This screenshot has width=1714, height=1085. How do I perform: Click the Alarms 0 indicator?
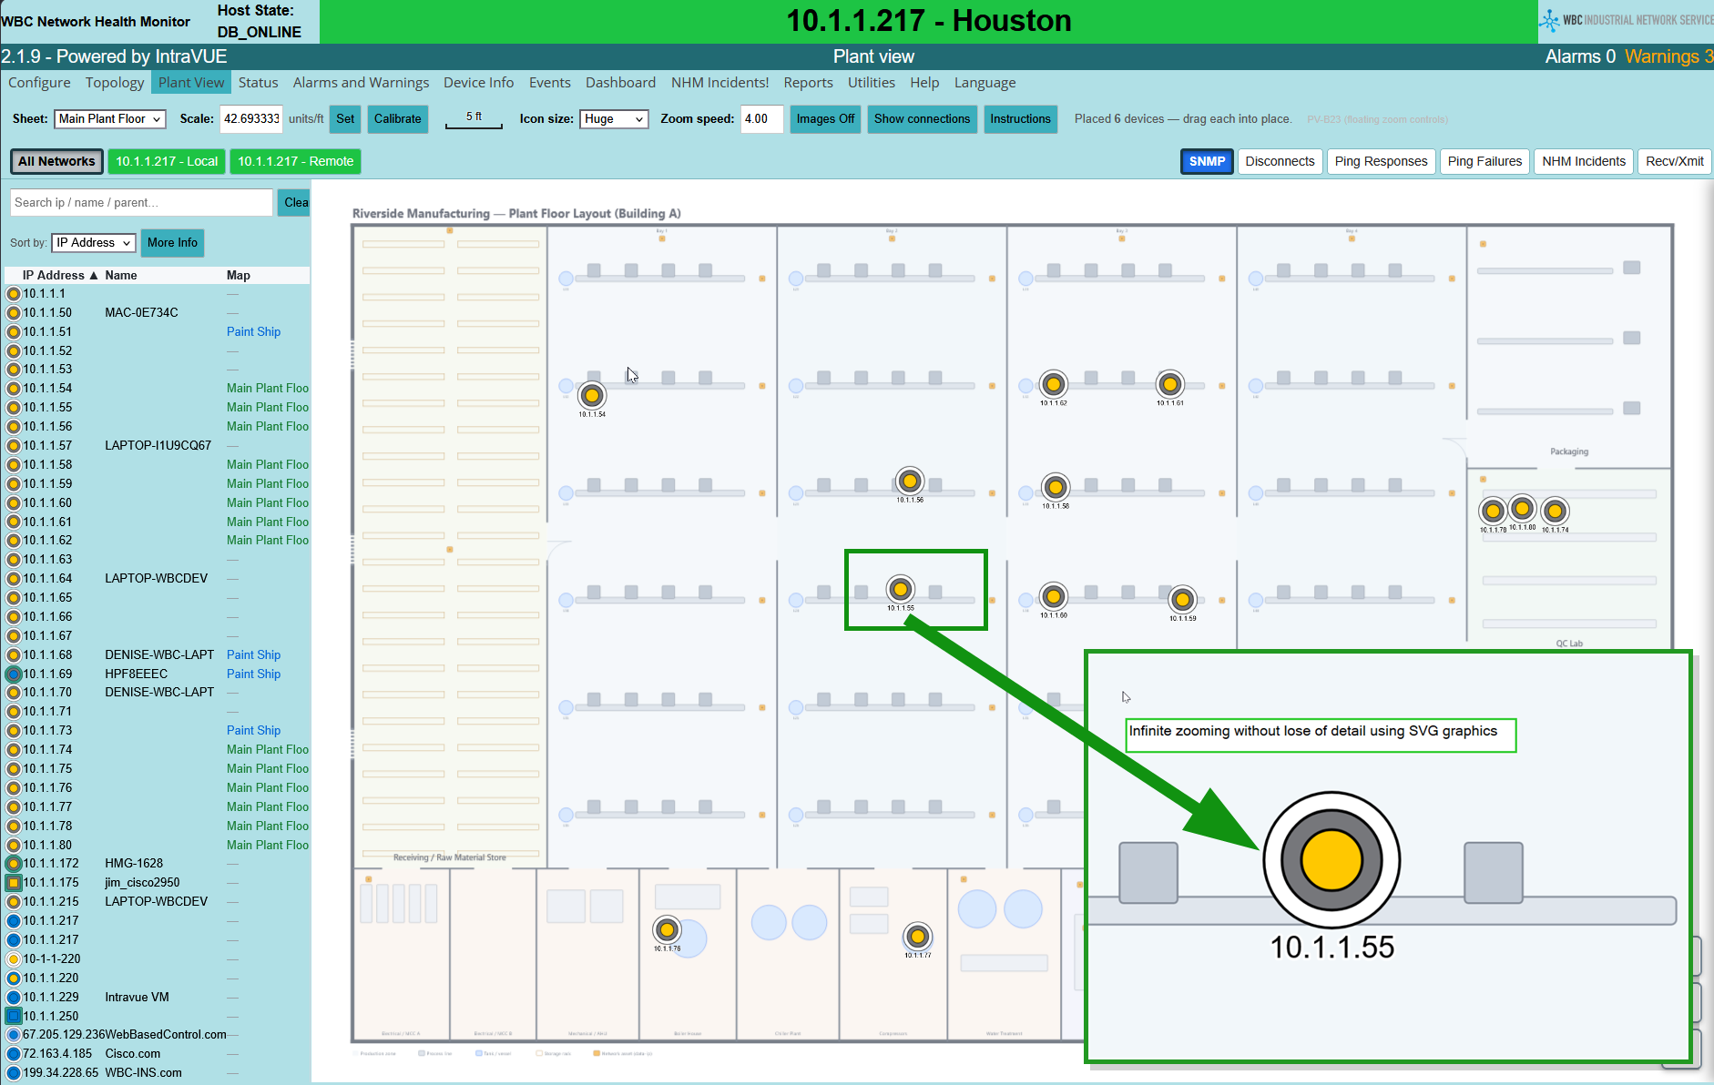1580,56
